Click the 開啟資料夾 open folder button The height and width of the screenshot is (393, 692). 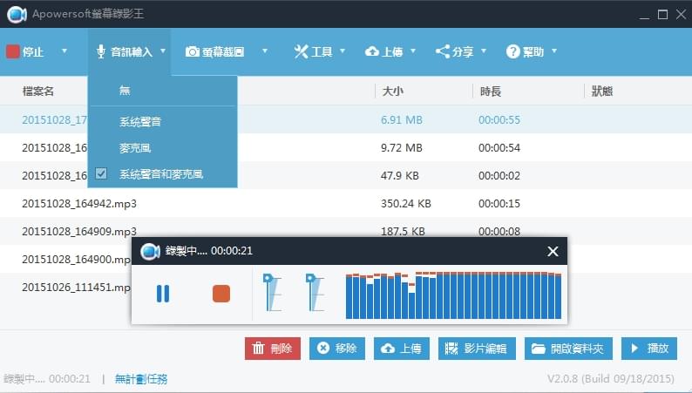click(568, 349)
